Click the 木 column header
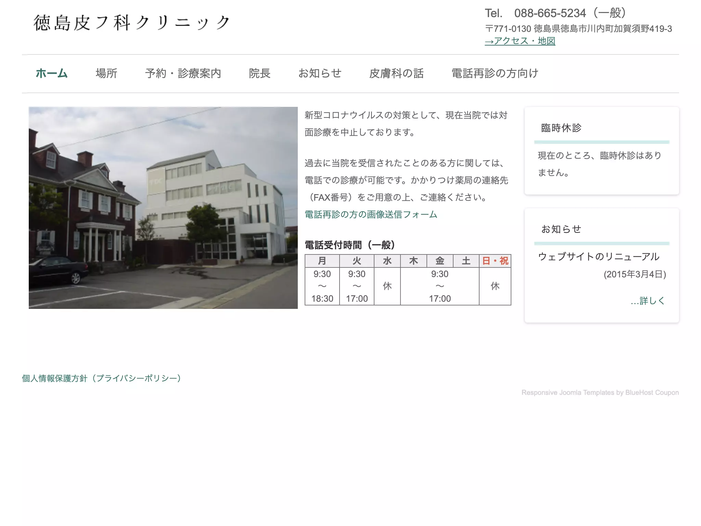Screen dimensions: 701x526 pyautogui.click(x=413, y=261)
